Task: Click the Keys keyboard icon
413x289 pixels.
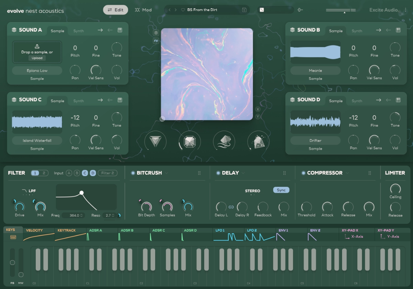Action: pyautogui.click(x=13, y=237)
